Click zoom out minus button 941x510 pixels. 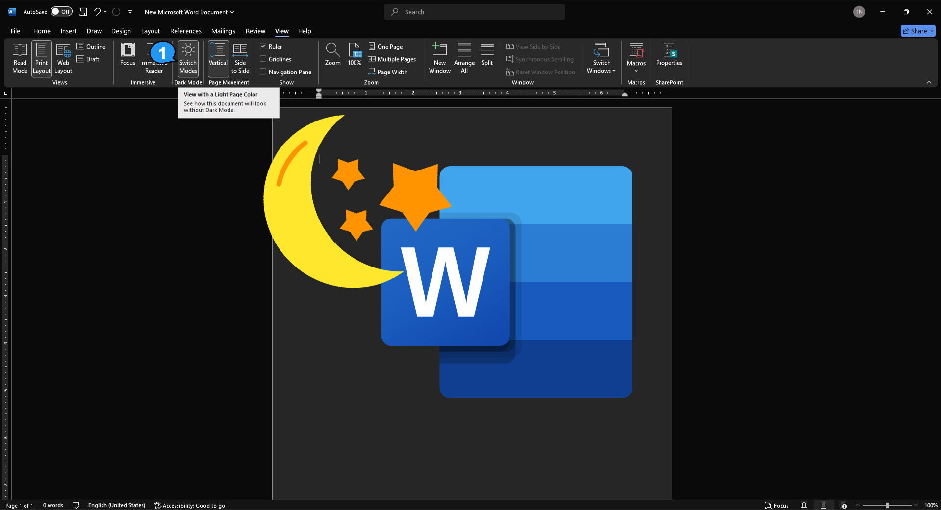858,505
